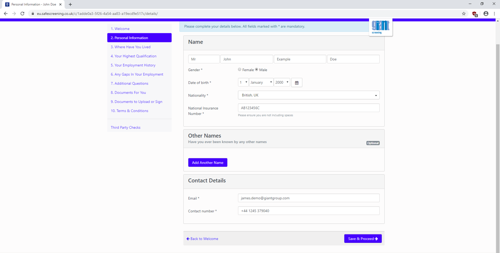Select the Male gender option
This screenshot has width=500, height=253.
(x=257, y=69)
